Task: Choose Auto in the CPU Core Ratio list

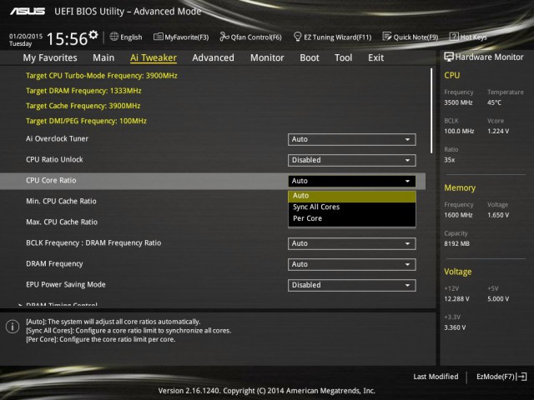Action: pos(352,196)
